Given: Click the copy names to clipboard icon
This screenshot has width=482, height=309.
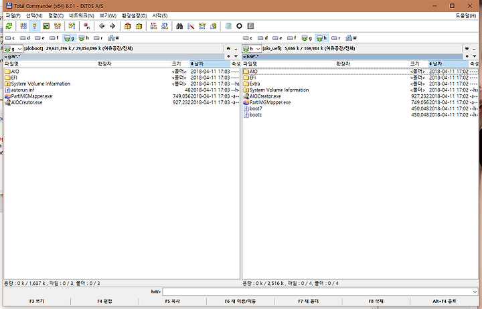Looking at the screenshot, I should [213, 26].
